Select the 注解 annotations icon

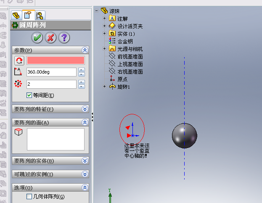[112, 18]
